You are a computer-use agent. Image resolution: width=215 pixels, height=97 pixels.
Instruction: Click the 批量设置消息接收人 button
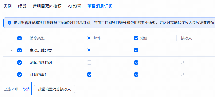pyautogui.click(x=54, y=89)
